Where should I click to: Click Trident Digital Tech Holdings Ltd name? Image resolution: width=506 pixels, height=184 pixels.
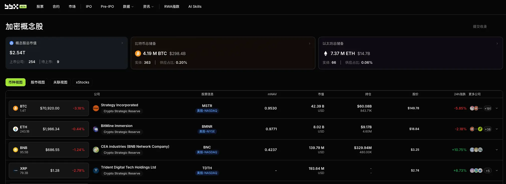click(x=129, y=167)
